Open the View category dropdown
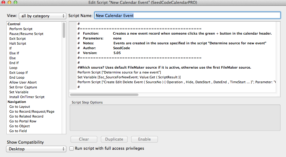This screenshot has height=157, width=286. tap(42, 16)
